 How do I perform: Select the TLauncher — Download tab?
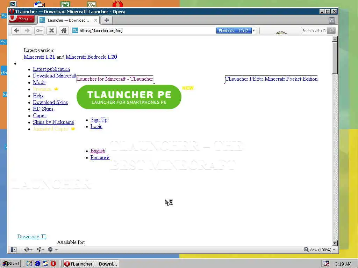point(68,20)
